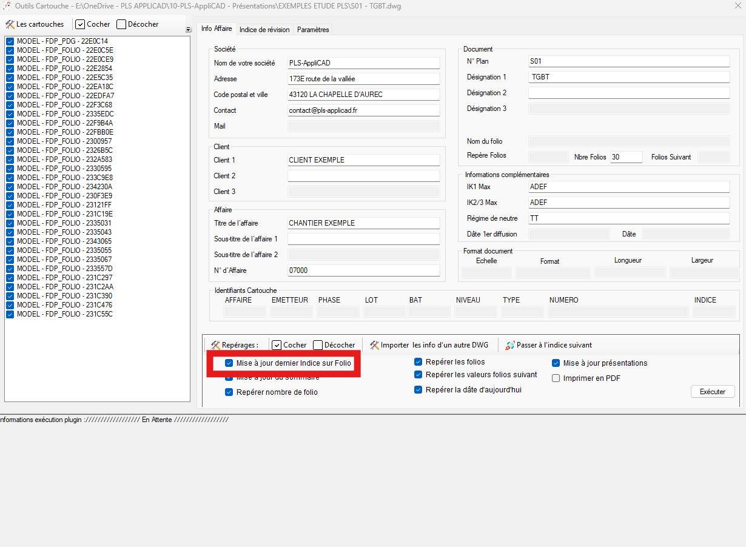The height and width of the screenshot is (547, 746).
Task: Click the Les cartouches tools icon
Action: (10, 24)
